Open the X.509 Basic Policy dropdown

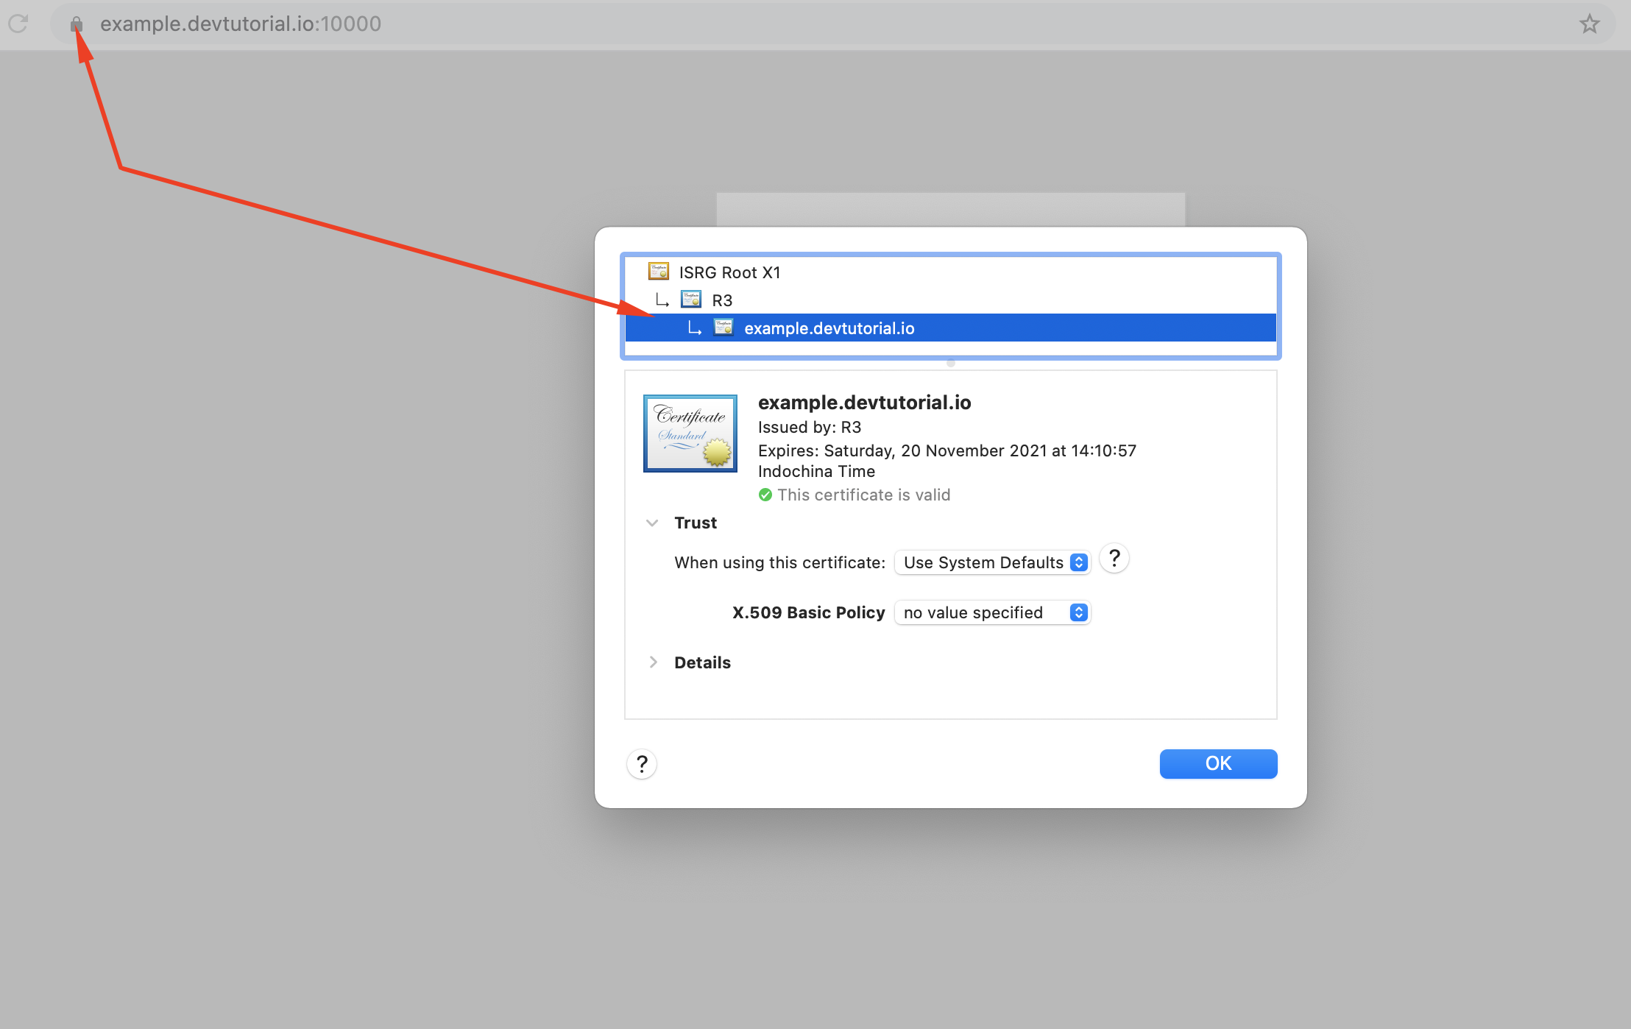click(991, 612)
